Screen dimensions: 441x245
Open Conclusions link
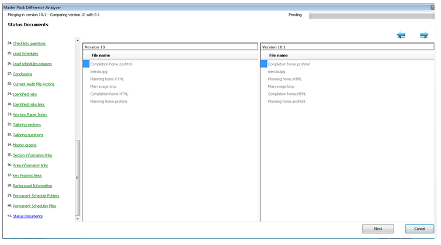click(23, 74)
